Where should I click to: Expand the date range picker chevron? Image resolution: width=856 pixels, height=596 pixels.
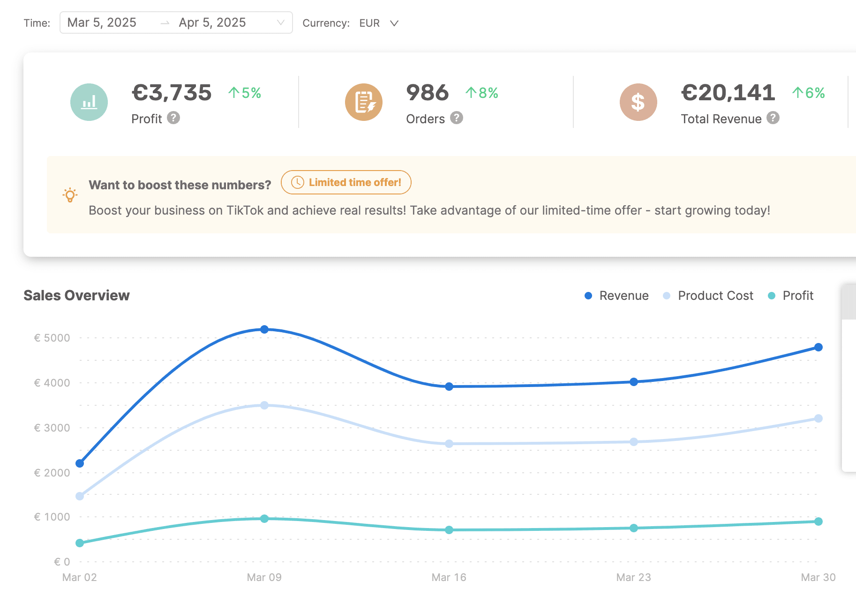click(x=281, y=22)
